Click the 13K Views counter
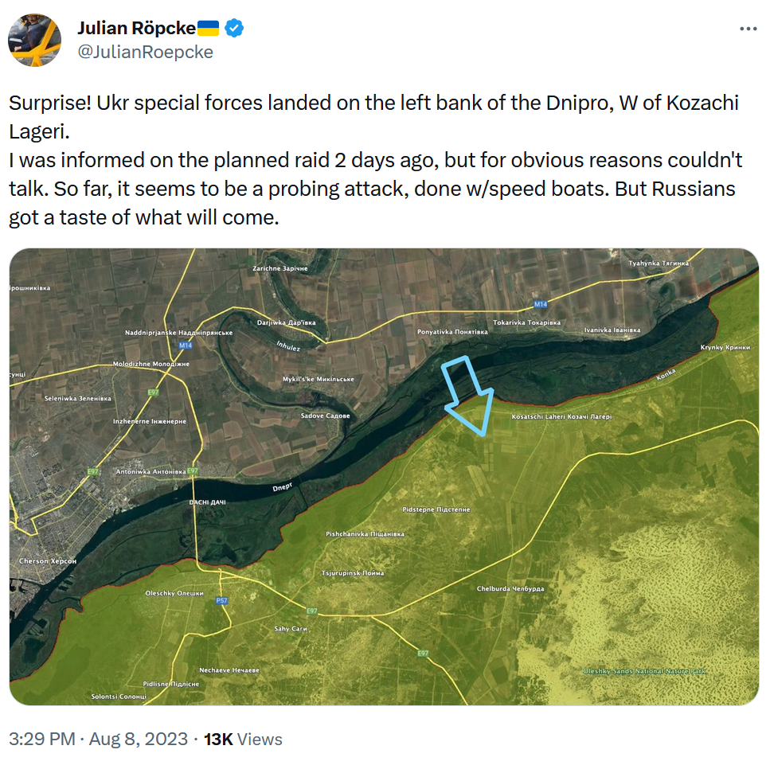Image resolution: width=770 pixels, height=769 pixels. (243, 739)
